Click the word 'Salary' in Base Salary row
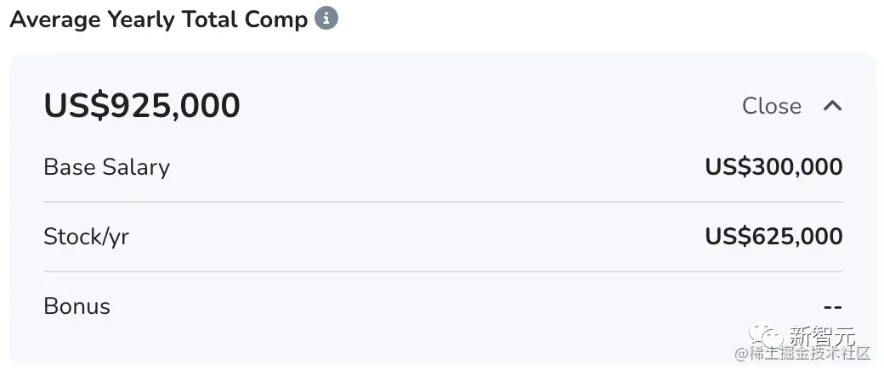884x375 pixels. point(137,167)
